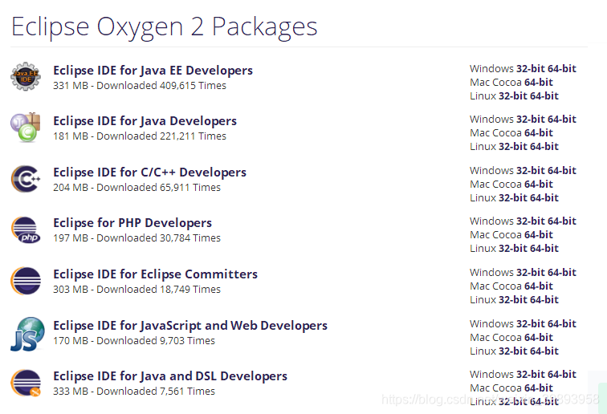Click the Java Developers package icon
607x414 pixels.
pyautogui.click(x=26, y=127)
